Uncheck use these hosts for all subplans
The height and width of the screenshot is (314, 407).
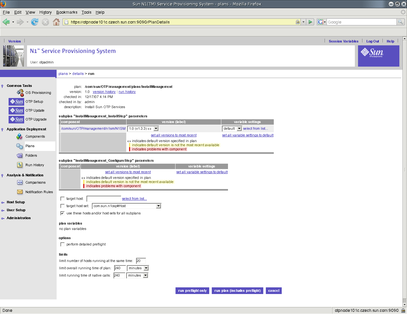[x=62, y=213]
